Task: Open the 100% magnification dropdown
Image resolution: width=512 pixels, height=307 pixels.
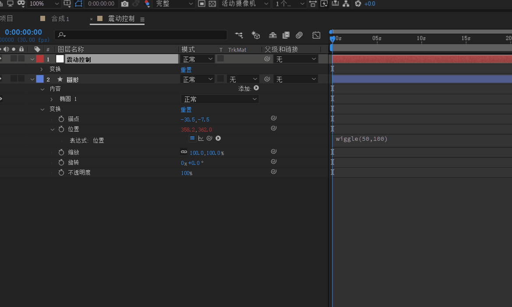Action: [44, 4]
